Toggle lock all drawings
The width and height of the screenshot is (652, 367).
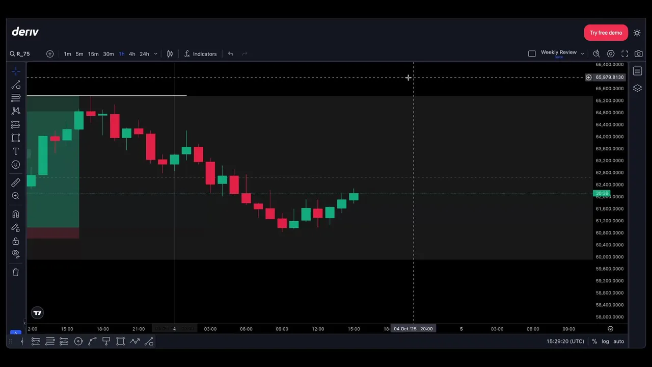pyautogui.click(x=16, y=241)
